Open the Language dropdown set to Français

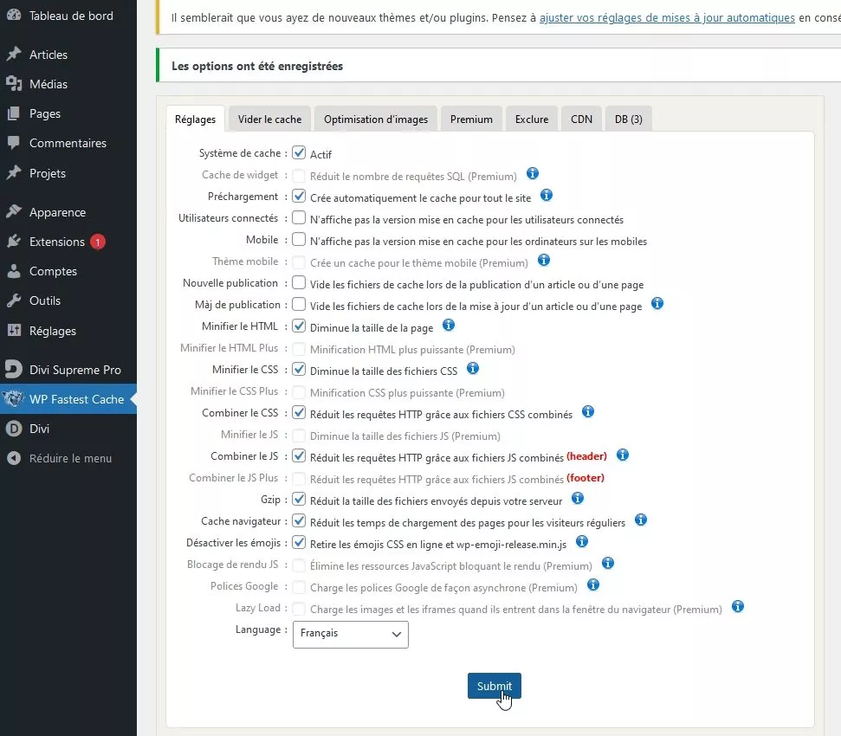tap(350, 634)
